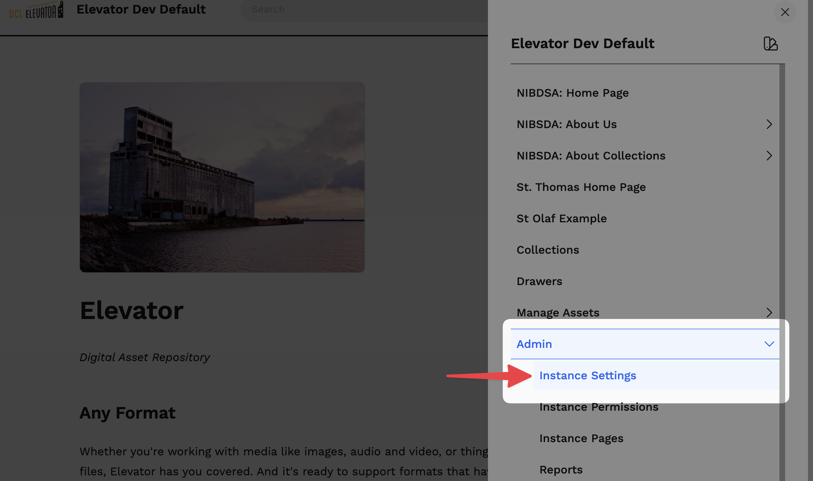Select St Olaf Example
This screenshot has width=813, height=481.
pos(562,218)
